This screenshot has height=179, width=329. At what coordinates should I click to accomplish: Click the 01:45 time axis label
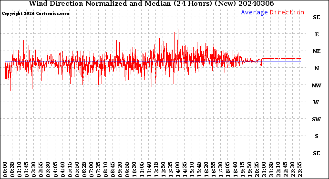(x=27, y=169)
